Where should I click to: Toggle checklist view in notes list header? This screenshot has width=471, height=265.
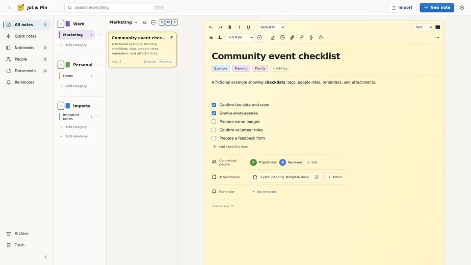[x=153, y=22]
